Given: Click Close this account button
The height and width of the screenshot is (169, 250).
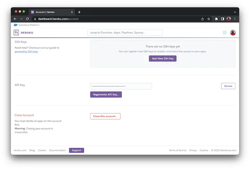Looking at the screenshot, I should coord(105,116).
